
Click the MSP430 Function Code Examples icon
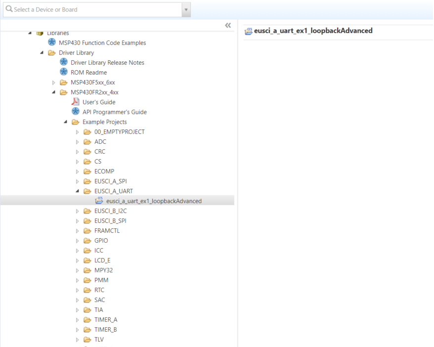[x=52, y=43]
